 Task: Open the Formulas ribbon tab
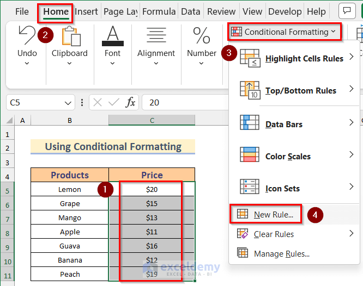tap(159, 11)
